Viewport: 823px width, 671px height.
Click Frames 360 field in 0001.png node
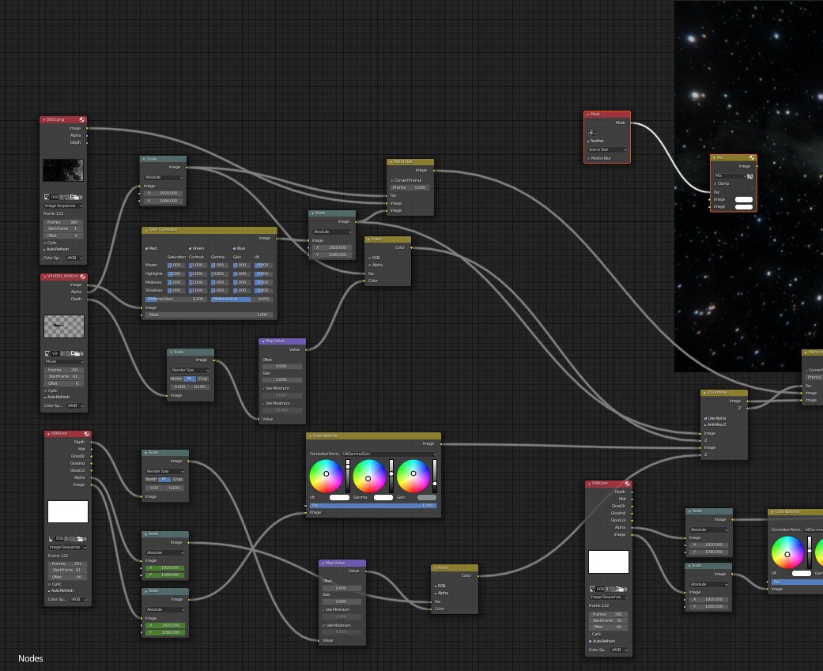tap(63, 222)
